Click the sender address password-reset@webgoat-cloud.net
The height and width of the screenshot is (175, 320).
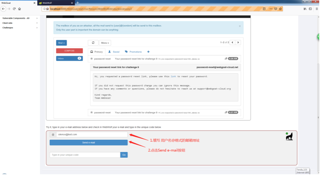[217, 67]
